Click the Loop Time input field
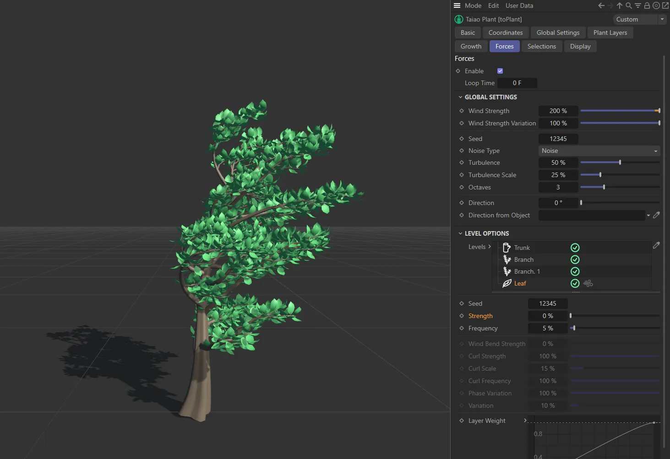Viewport: 670px width, 459px height. click(x=517, y=83)
